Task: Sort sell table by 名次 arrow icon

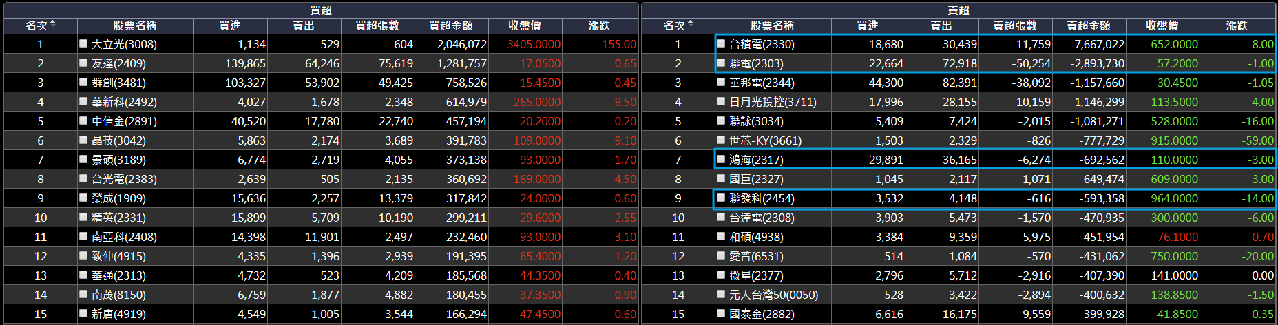Action: coord(691,25)
